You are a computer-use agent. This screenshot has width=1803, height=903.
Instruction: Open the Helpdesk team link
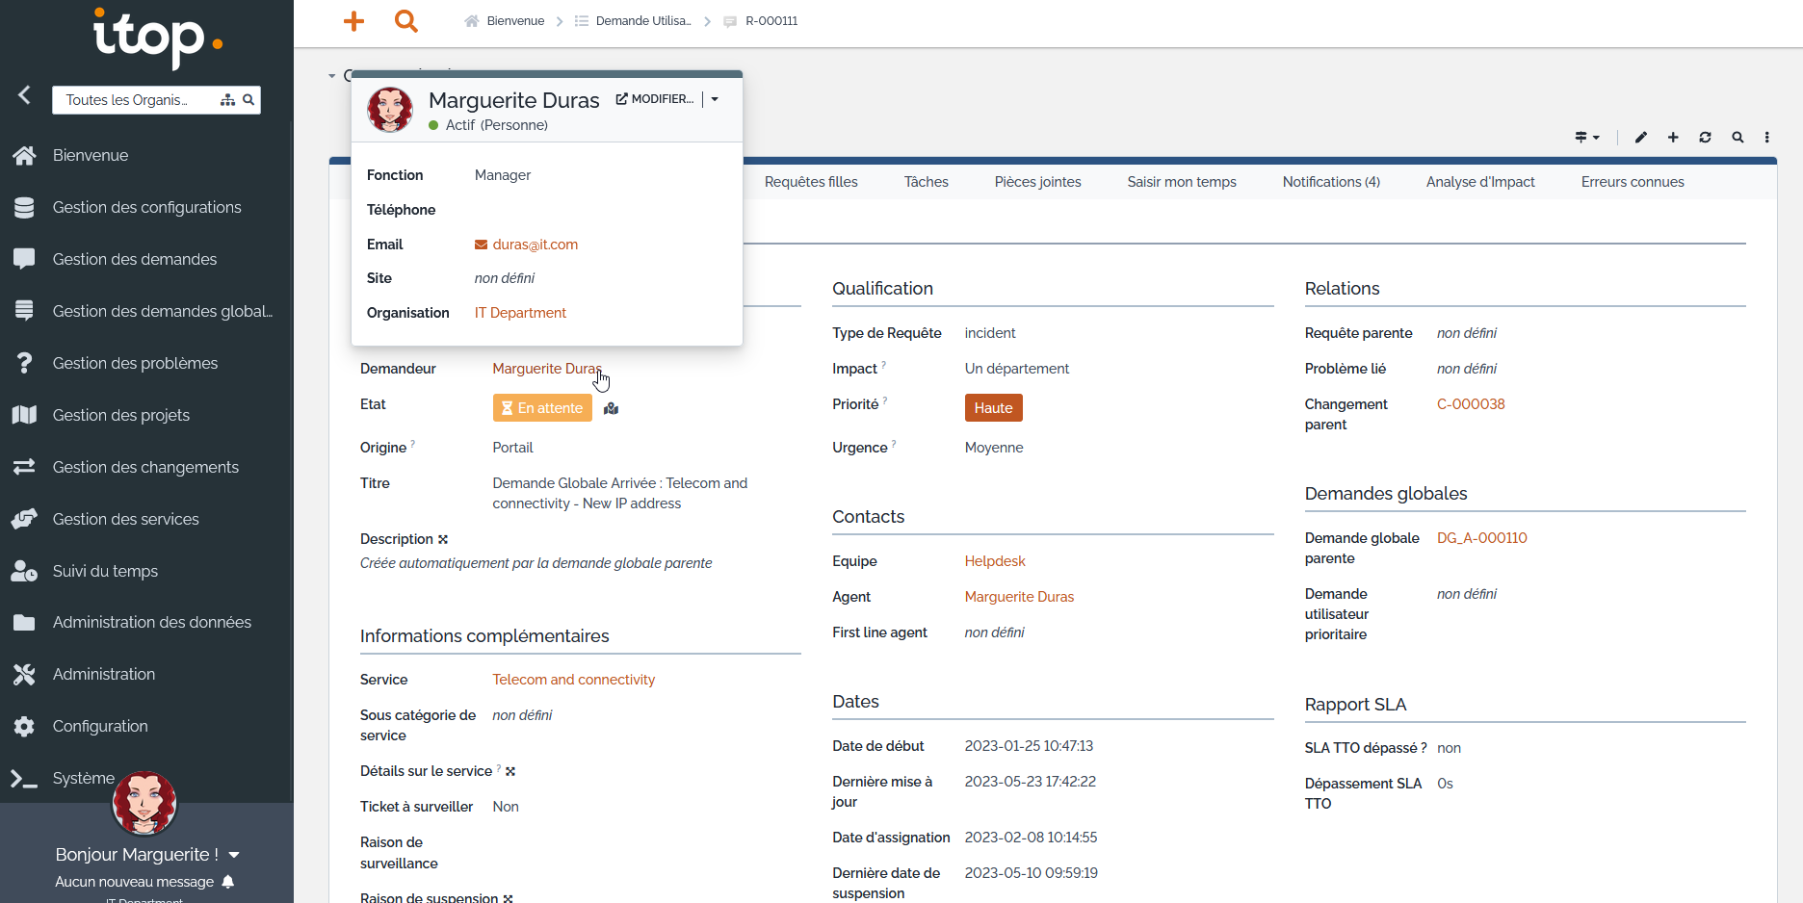click(x=994, y=560)
